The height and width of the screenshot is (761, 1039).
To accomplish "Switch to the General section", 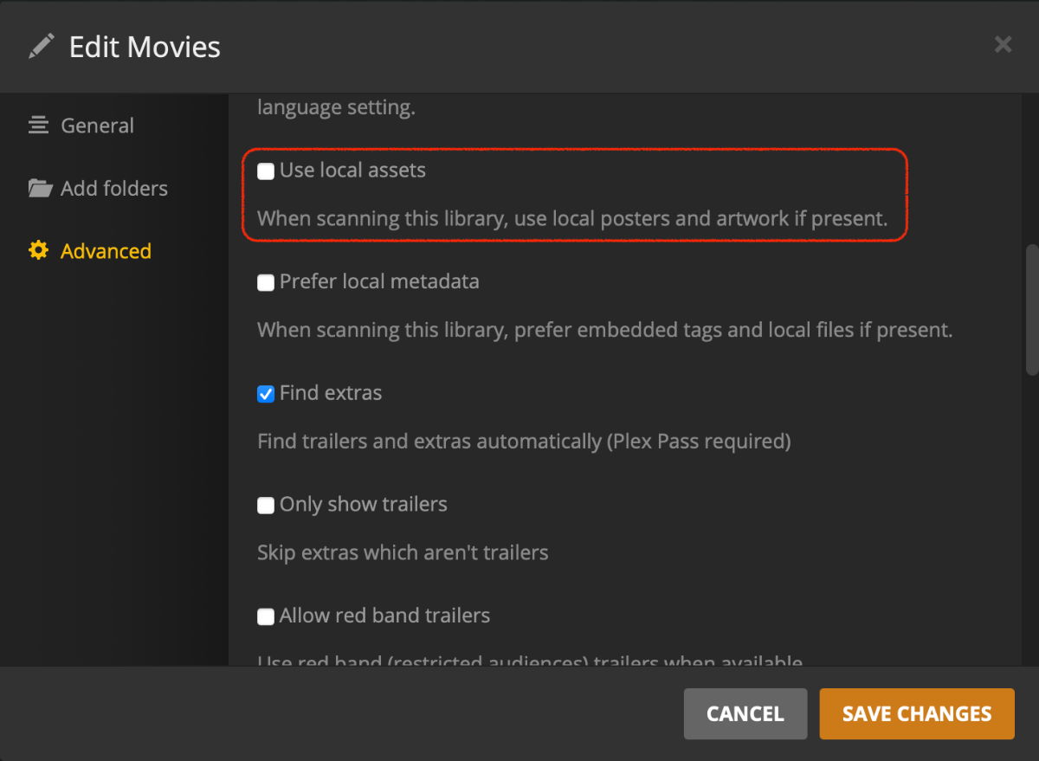I will coord(97,126).
